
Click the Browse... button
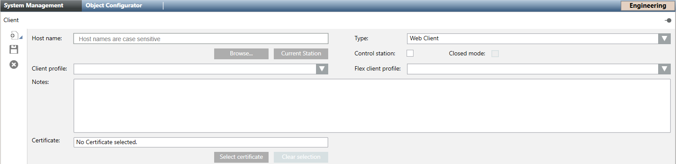(x=242, y=54)
